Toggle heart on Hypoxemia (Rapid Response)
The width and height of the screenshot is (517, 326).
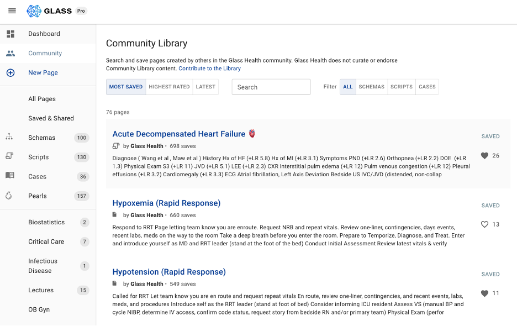484,224
